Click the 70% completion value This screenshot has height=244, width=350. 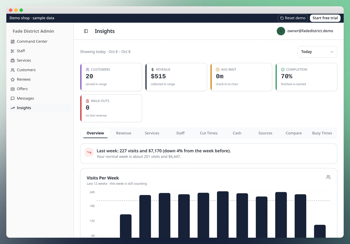[287, 76]
